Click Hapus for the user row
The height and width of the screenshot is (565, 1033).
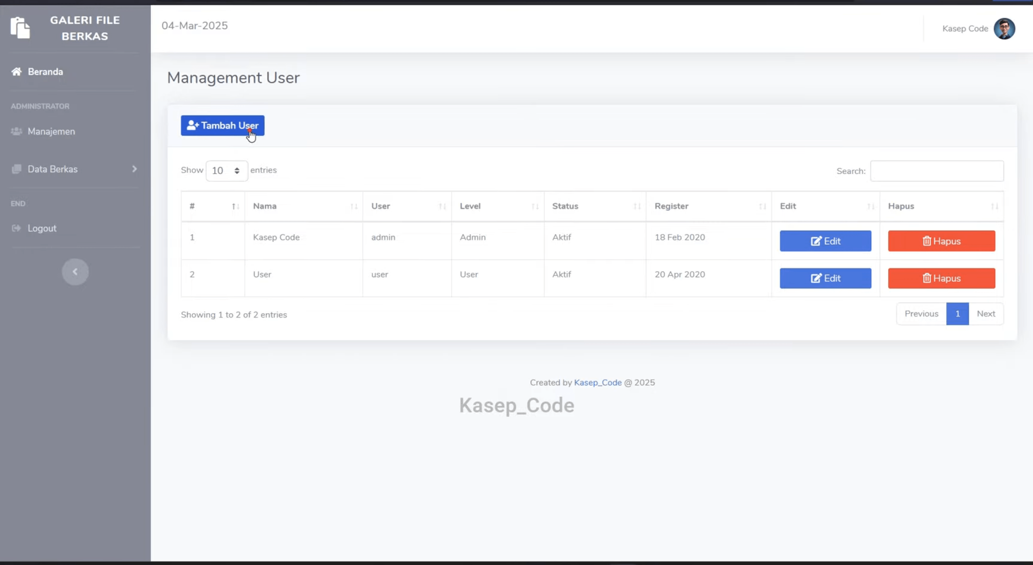[941, 278]
